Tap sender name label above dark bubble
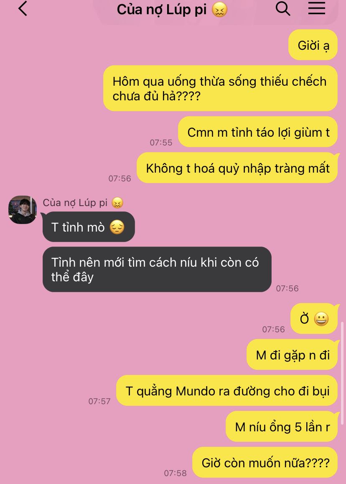 pos(75,203)
